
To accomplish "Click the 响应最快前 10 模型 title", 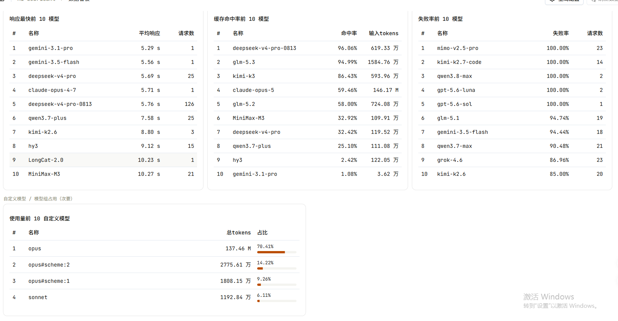I will coord(34,19).
